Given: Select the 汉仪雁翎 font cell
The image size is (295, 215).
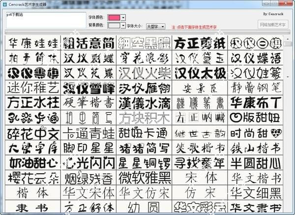Looking at the screenshot, I should click(x=144, y=88).
